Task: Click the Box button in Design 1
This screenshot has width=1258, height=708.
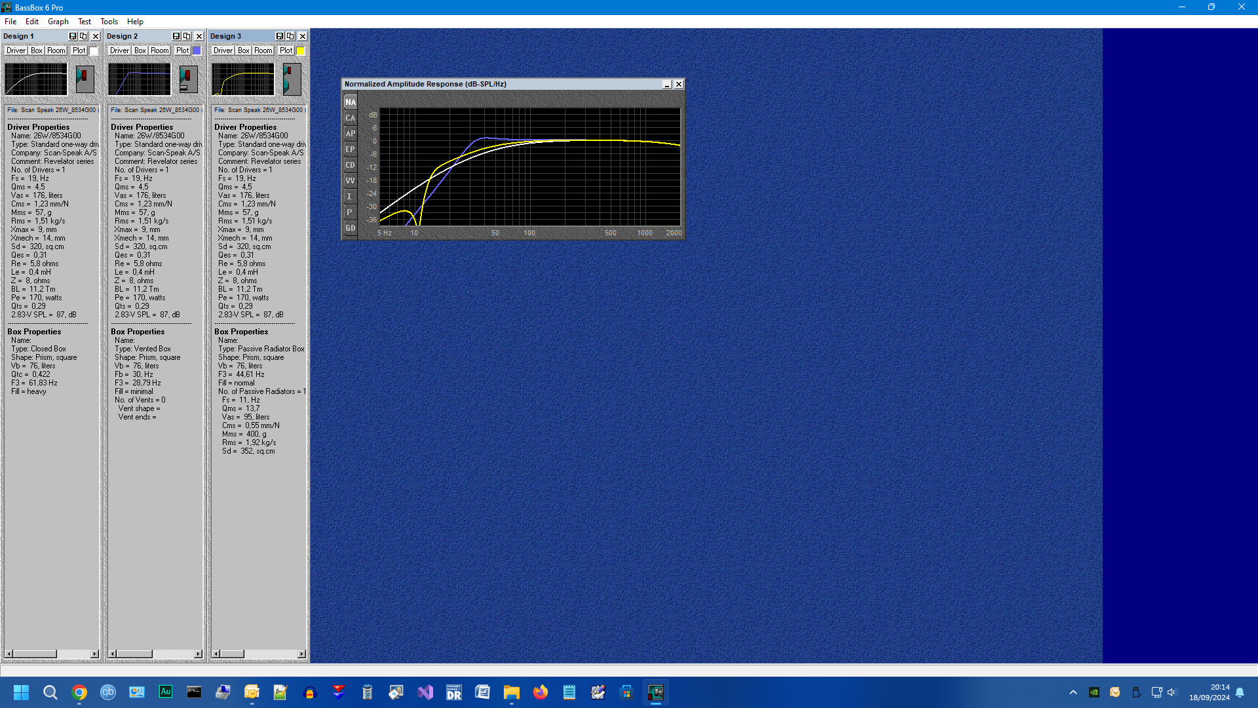Action: [x=37, y=50]
